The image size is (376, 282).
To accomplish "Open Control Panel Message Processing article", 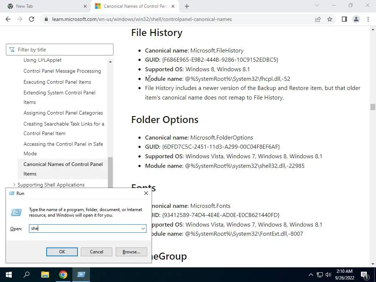I will coord(62,71).
